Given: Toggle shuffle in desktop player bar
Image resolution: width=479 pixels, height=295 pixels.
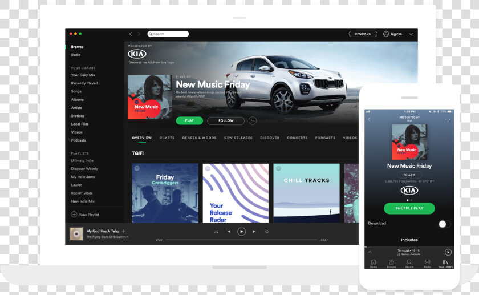Looking at the screenshot, I should pyautogui.click(x=216, y=232).
